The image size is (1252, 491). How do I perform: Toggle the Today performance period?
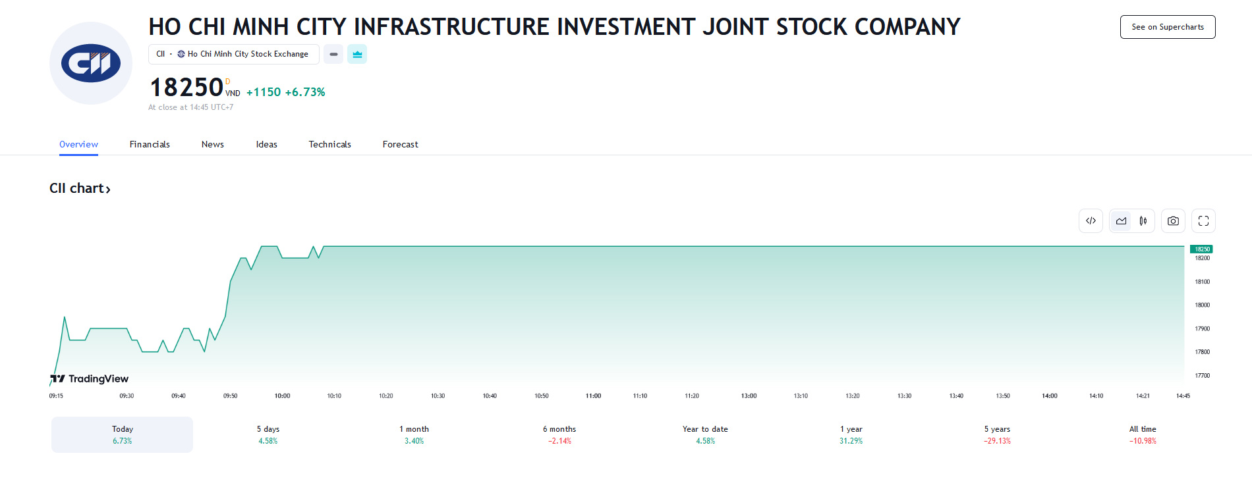click(121, 434)
